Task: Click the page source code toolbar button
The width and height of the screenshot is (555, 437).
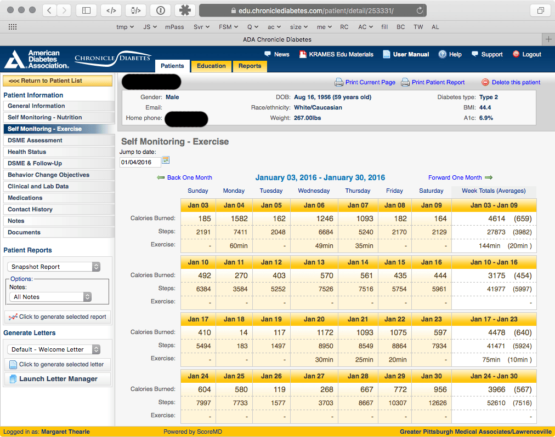Action: point(111,10)
